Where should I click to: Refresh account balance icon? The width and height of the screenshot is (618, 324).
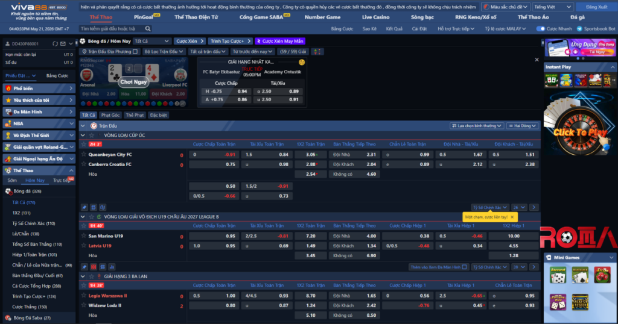click(x=55, y=43)
